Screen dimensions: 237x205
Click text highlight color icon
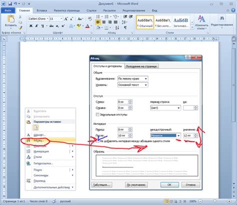[x=78, y=26]
